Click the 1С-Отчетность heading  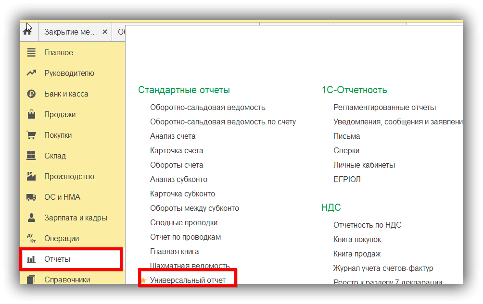point(354,90)
